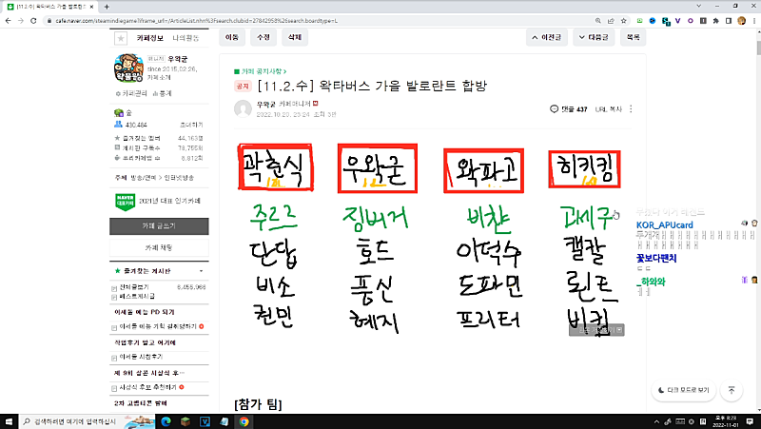Click the 카페 채팅 button
This screenshot has width=761, height=429.
pyautogui.click(x=159, y=247)
